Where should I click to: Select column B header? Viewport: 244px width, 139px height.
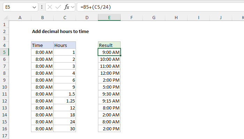42,17
